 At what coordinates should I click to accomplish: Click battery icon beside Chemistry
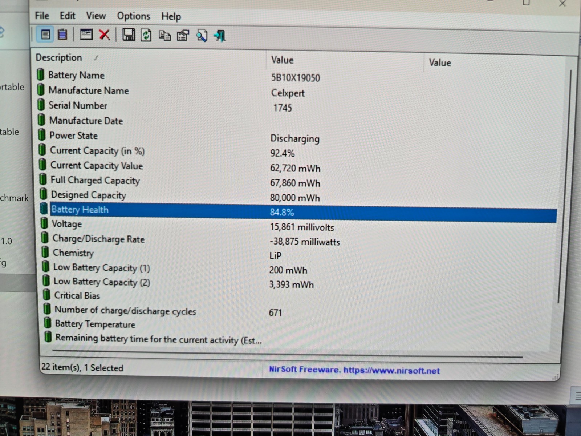pyautogui.click(x=45, y=252)
